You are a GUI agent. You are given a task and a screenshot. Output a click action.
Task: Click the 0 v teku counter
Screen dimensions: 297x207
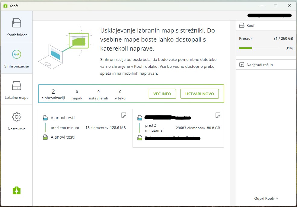pos(120,94)
